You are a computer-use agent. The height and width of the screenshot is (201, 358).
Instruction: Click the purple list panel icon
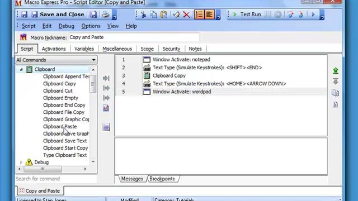pos(106,127)
